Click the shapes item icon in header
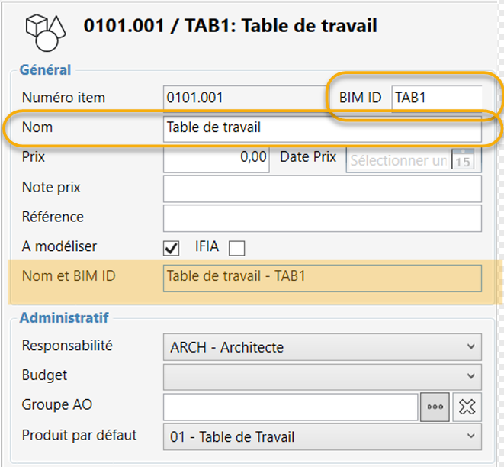Image resolution: width=504 pixels, height=467 pixels. pos(44,31)
